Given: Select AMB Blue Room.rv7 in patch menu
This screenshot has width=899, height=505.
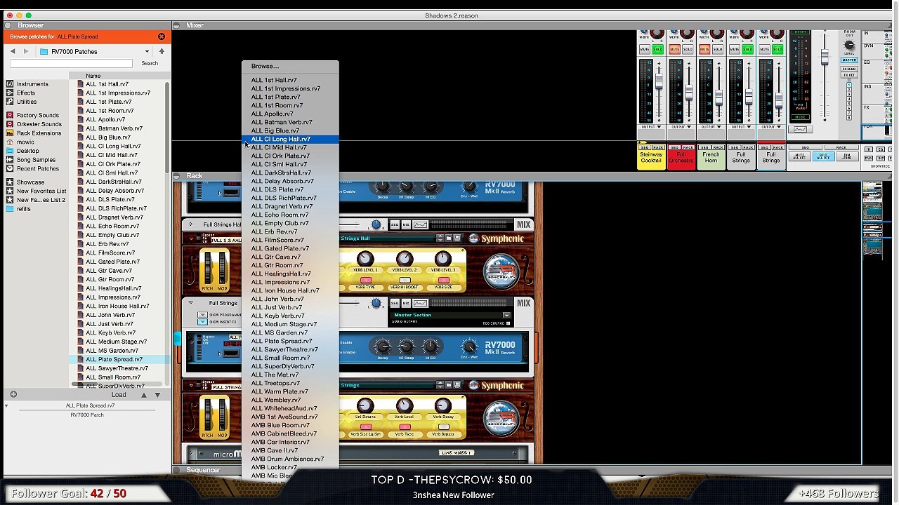Looking at the screenshot, I should pyautogui.click(x=290, y=425).
